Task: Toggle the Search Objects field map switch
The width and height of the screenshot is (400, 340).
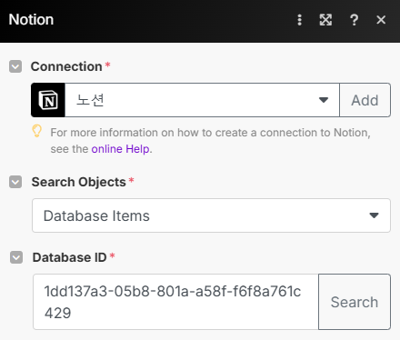Action: coord(15,182)
